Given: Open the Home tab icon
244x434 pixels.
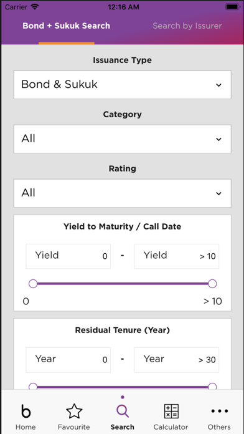Looking at the screenshot, I should pos(26,412).
